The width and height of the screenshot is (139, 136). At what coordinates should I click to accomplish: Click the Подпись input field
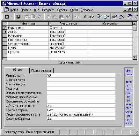pyautogui.click(x=81, y=88)
